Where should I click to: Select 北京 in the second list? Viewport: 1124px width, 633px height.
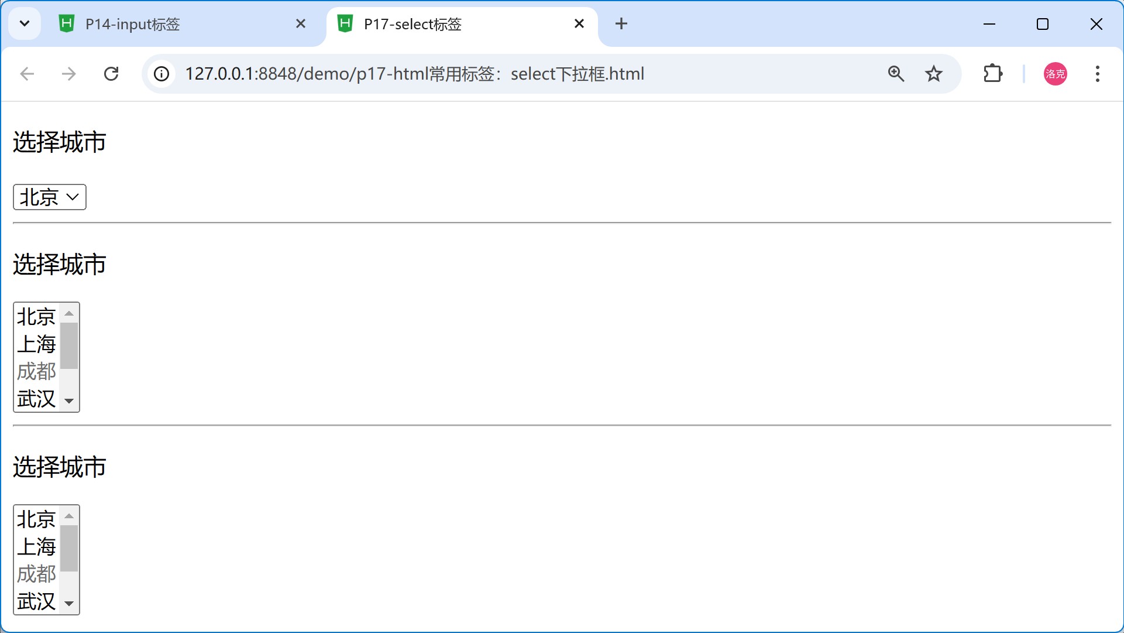point(36,317)
